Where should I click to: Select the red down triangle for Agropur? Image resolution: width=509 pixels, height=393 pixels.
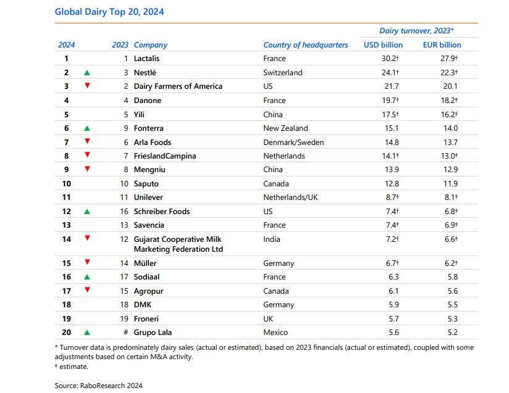[x=87, y=291]
